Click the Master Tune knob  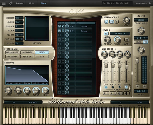click(141, 30)
